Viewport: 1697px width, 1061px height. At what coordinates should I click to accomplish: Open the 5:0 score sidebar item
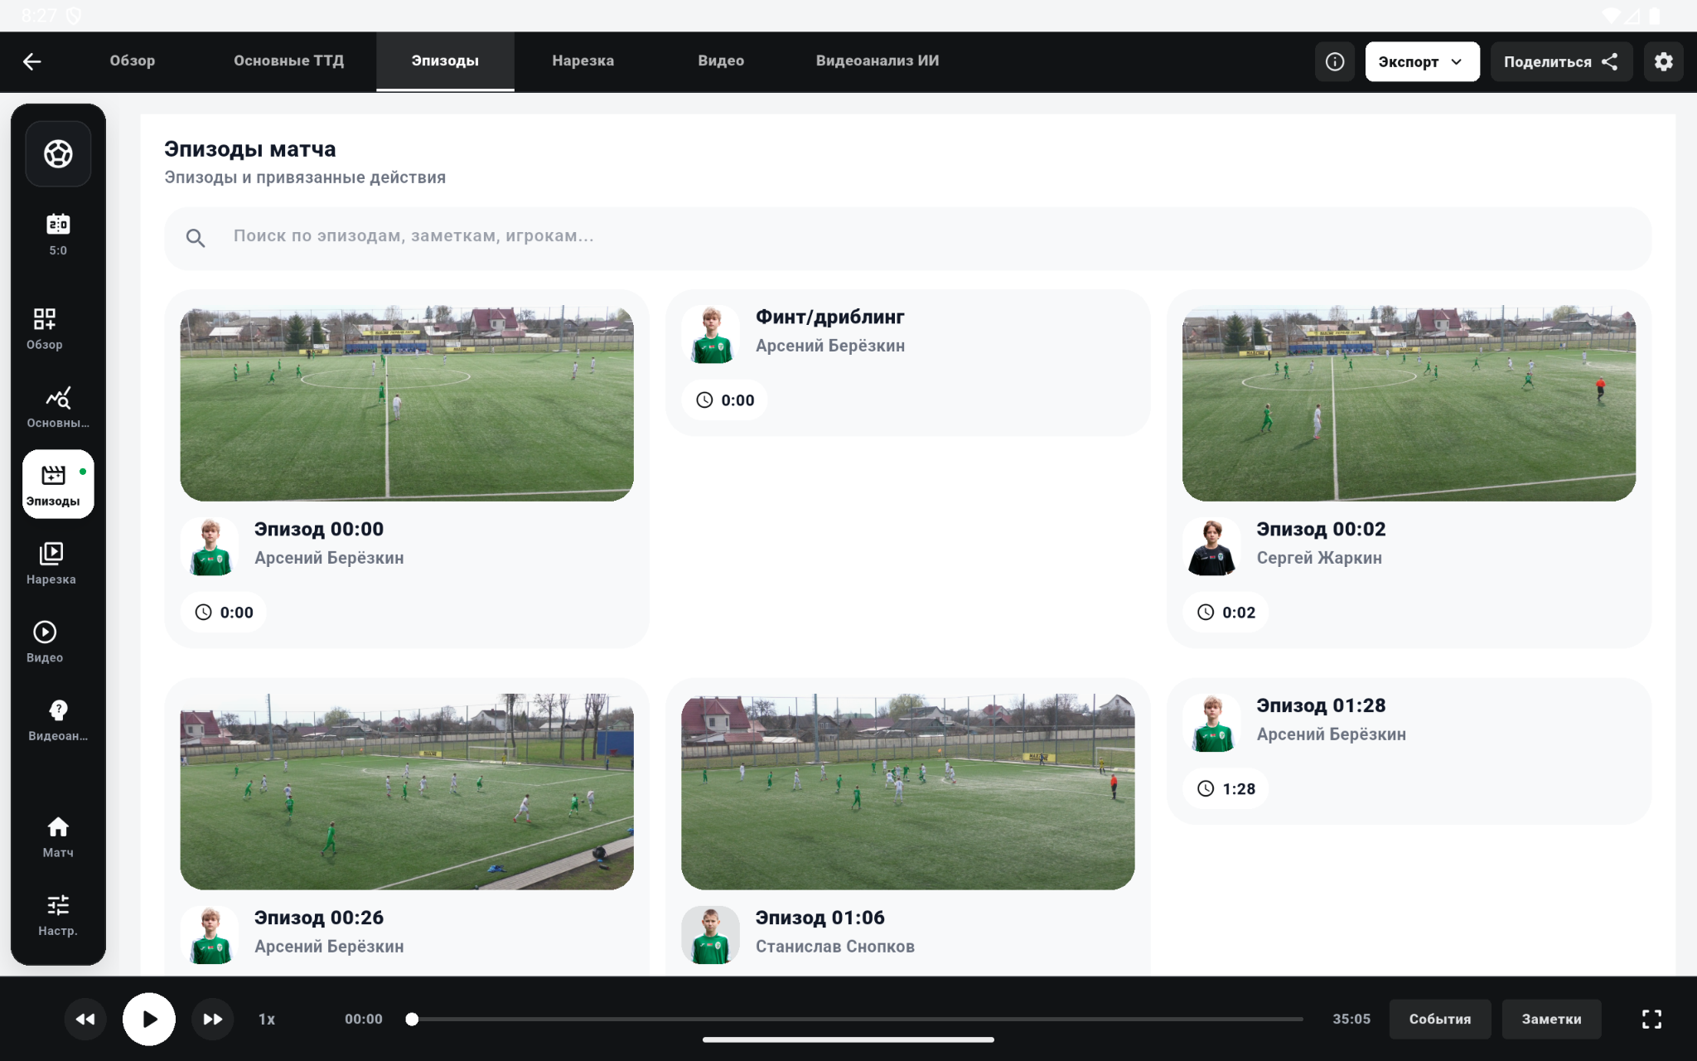(x=58, y=235)
